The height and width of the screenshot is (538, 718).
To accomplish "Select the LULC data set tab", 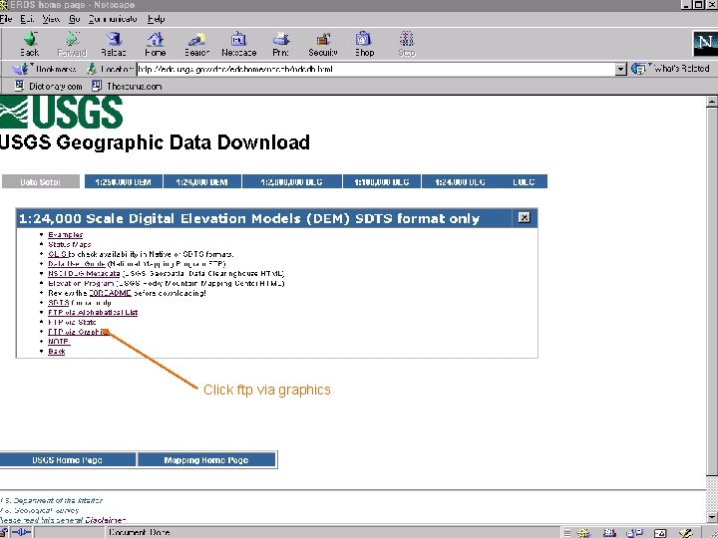I will tap(524, 181).
